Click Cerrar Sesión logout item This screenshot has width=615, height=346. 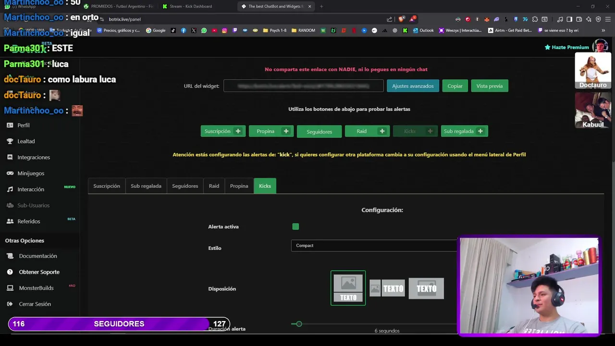(29, 304)
